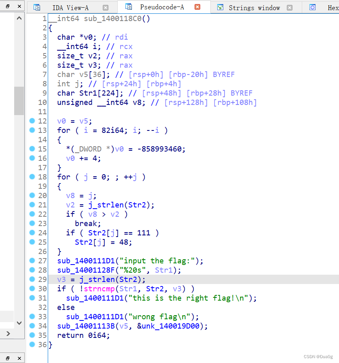Screen dimensions: 339x363
Task: Close the IDA View-A tab
Action: 106,8
